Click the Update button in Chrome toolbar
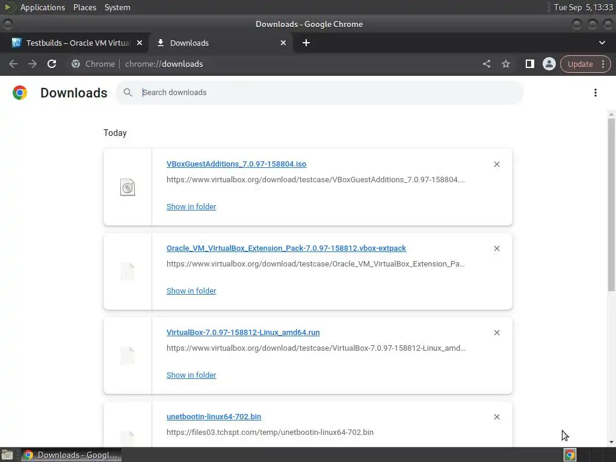Viewport: 616px width, 462px height. click(580, 64)
